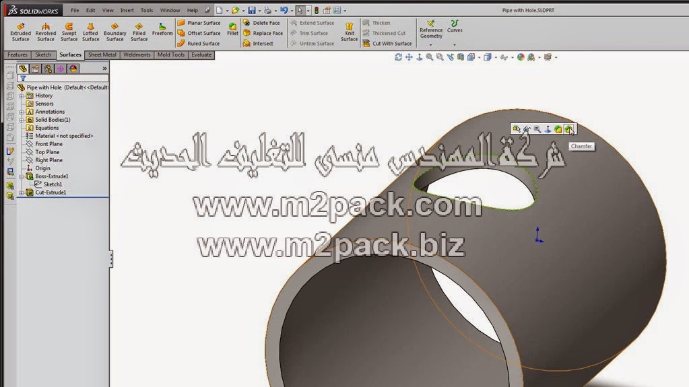Open the File menu

pos(75,10)
